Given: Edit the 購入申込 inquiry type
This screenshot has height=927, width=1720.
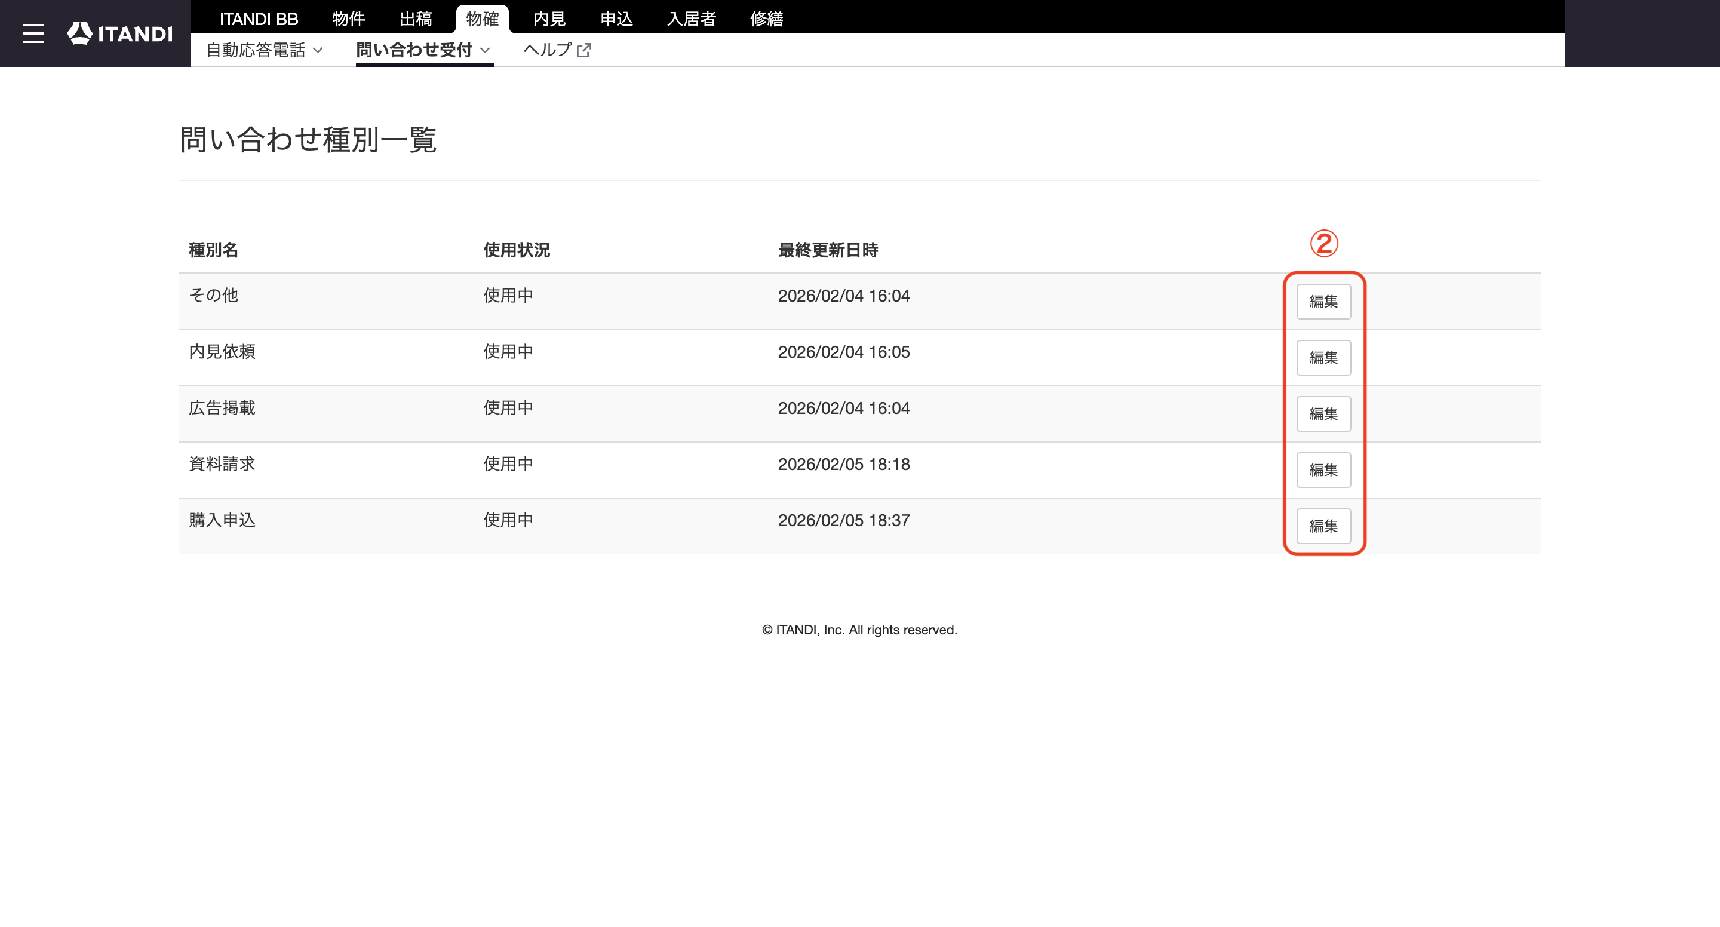Looking at the screenshot, I should pyautogui.click(x=1323, y=526).
